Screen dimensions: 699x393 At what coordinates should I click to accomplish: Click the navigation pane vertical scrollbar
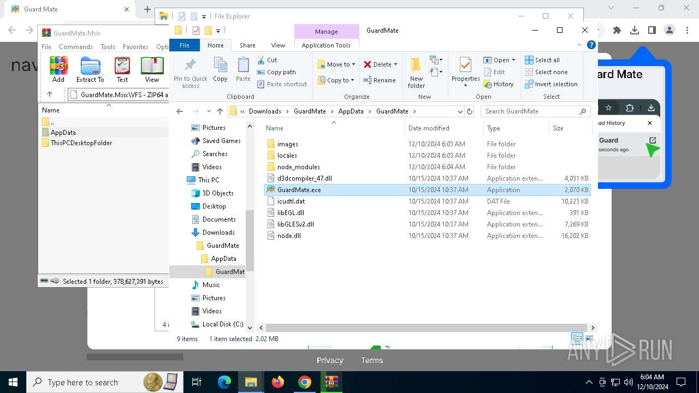250,240
